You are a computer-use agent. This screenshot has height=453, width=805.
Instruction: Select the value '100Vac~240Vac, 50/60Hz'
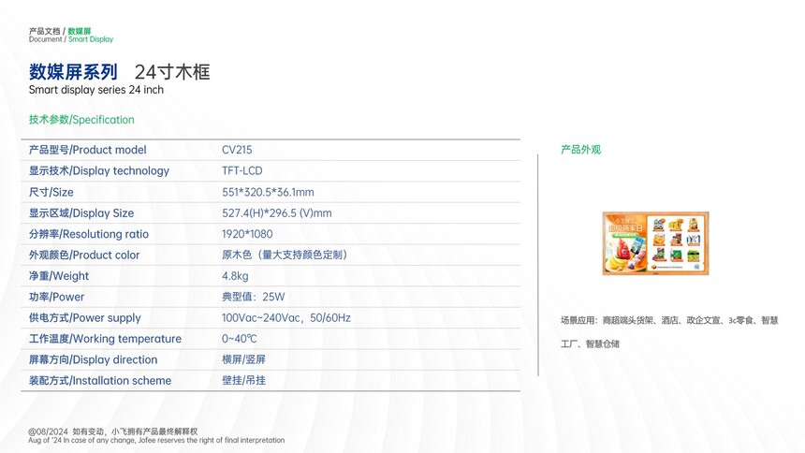point(286,318)
